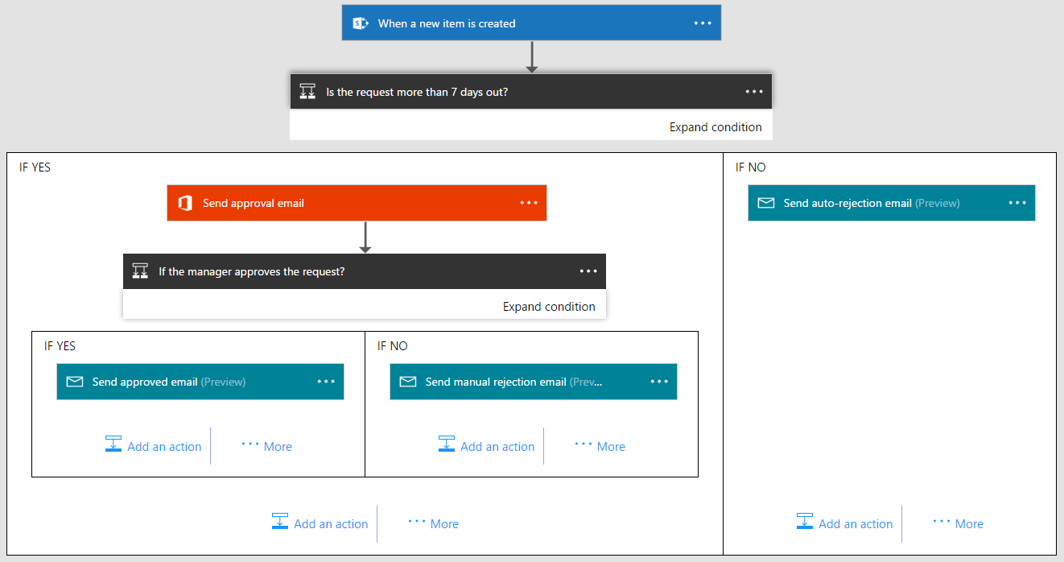Click the condition icon on manager approves card
This screenshot has height=562, width=1064.
[x=141, y=271]
